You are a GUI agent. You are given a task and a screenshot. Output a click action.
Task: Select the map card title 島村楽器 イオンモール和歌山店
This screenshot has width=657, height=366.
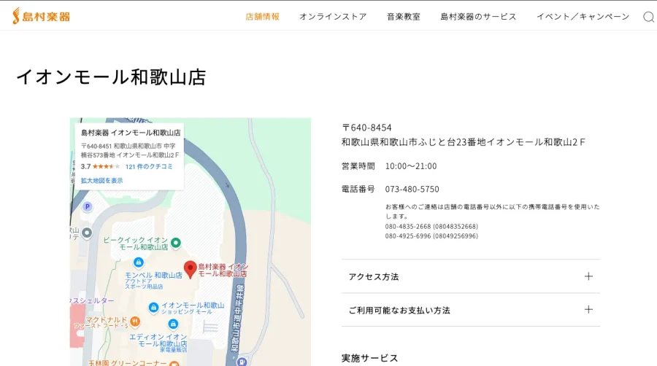pyautogui.click(x=131, y=133)
